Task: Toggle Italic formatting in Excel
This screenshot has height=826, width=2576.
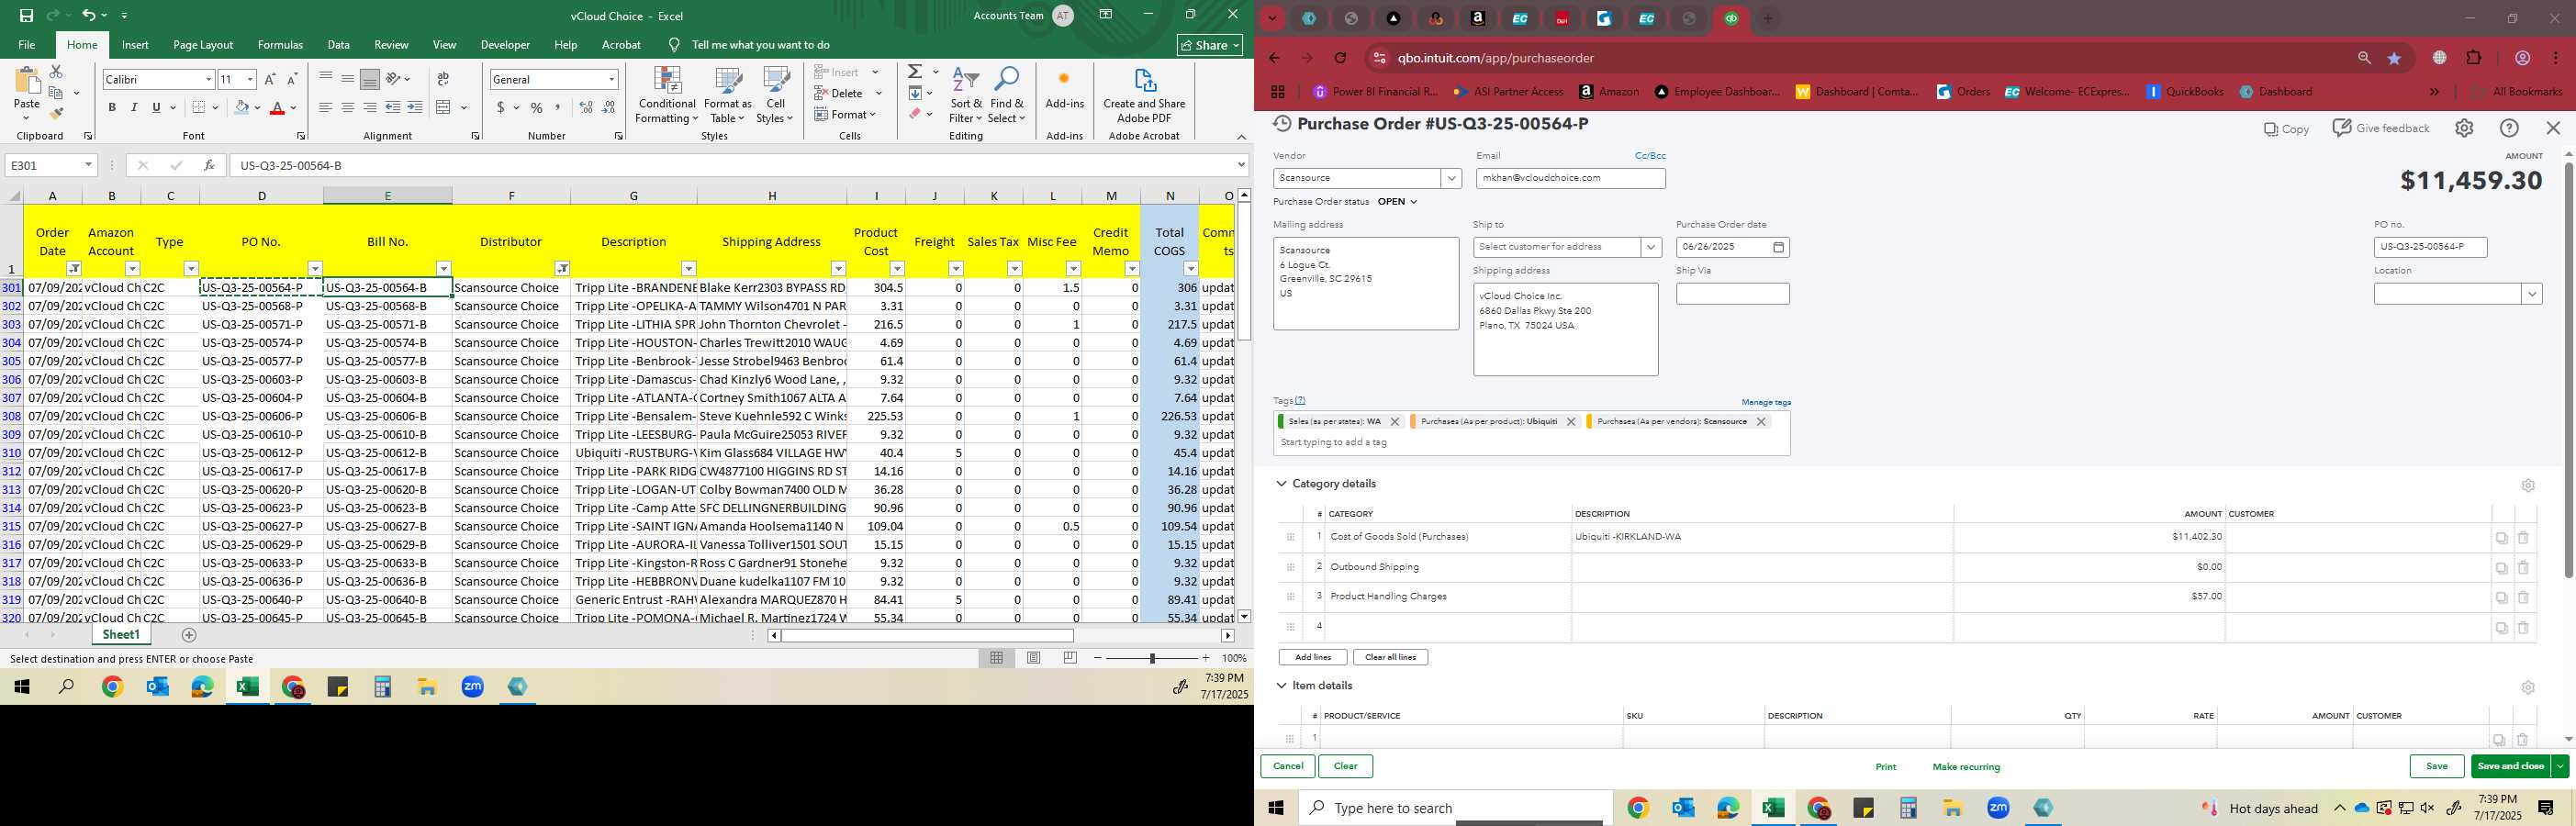Action: coord(134,107)
